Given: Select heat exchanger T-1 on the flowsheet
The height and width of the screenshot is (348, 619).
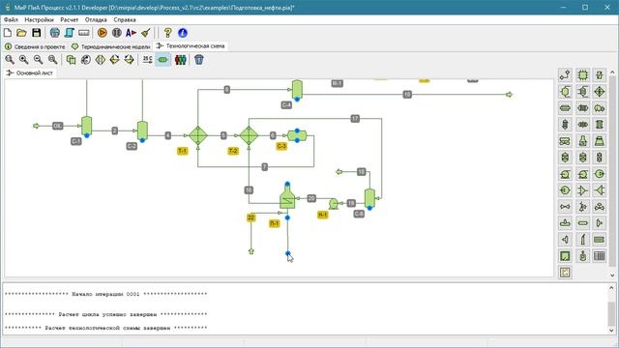Looking at the screenshot, I should [198, 135].
